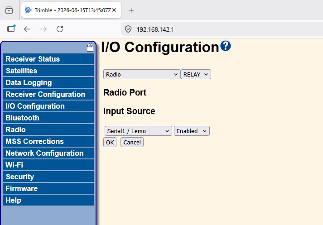Open Receiver Configuration menu
This screenshot has height=225, width=323.
pos(48,94)
